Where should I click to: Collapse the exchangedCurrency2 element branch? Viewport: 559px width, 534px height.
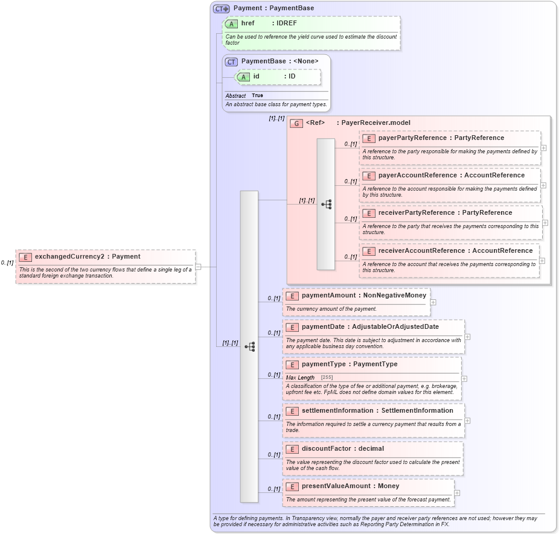click(x=198, y=264)
